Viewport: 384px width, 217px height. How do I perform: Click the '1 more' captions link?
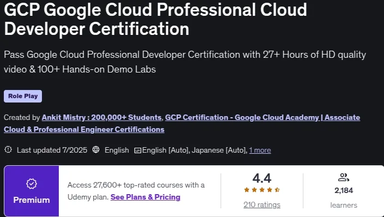pyautogui.click(x=260, y=150)
